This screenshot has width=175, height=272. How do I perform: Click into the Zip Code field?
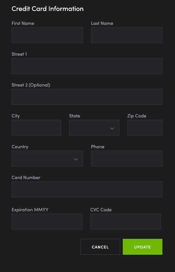[145, 127]
